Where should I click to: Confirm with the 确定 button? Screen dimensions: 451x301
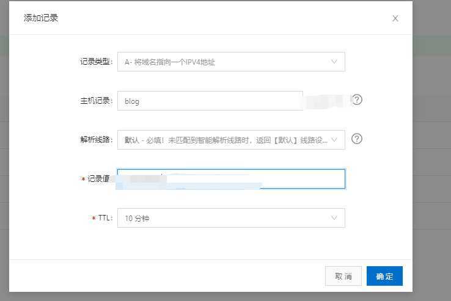pyautogui.click(x=384, y=276)
